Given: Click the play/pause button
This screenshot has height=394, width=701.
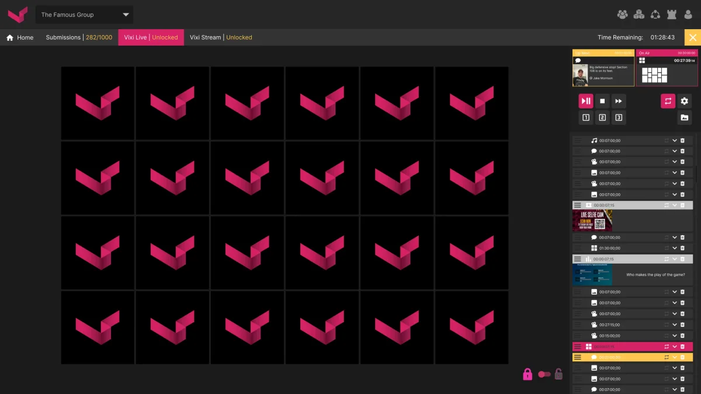Looking at the screenshot, I should pos(586,101).
